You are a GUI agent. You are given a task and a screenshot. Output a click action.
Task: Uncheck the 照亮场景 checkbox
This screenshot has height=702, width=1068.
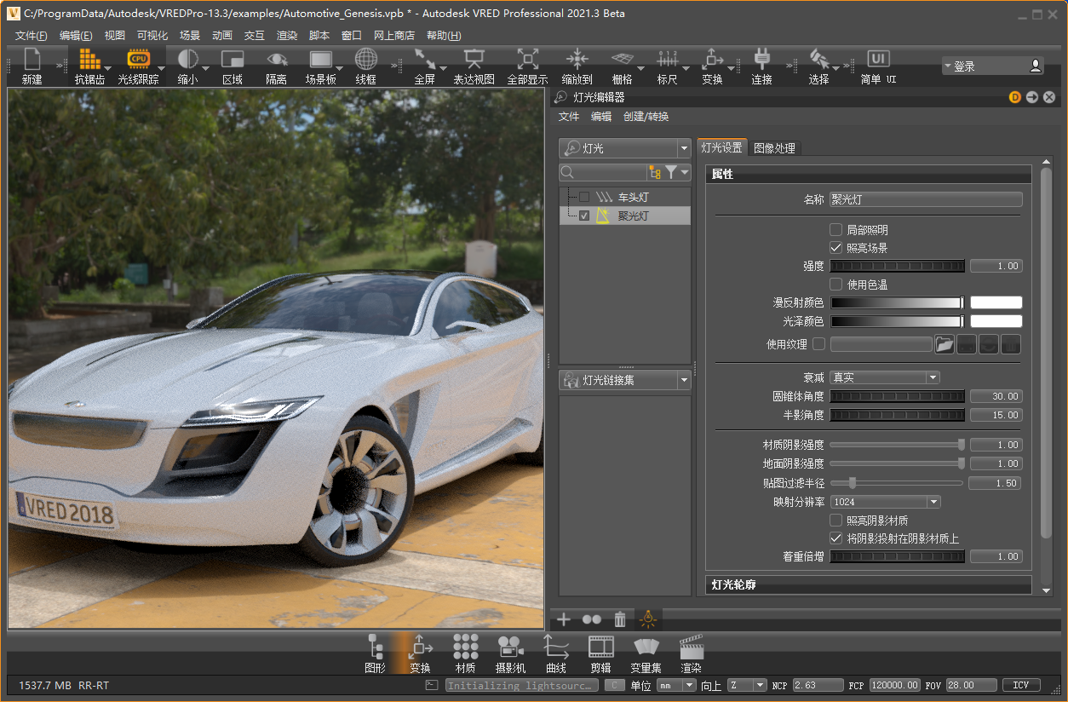(x=836, y=248)
